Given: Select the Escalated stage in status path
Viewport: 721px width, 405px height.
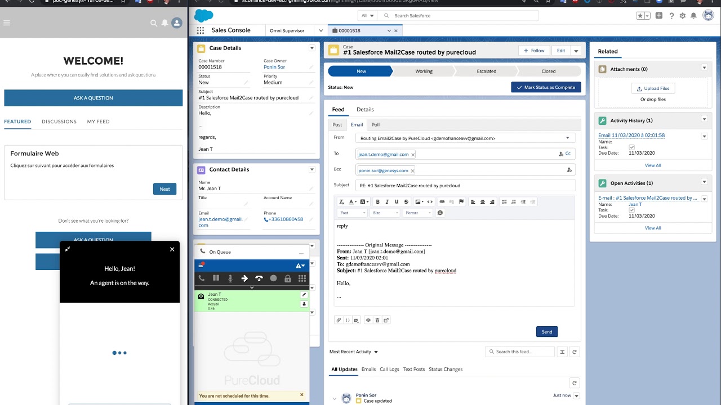Looking at the screenshot, I should click(486, 71).
